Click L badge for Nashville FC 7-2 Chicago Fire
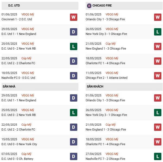This screenshot has width=163, height=162. point(158,157)
